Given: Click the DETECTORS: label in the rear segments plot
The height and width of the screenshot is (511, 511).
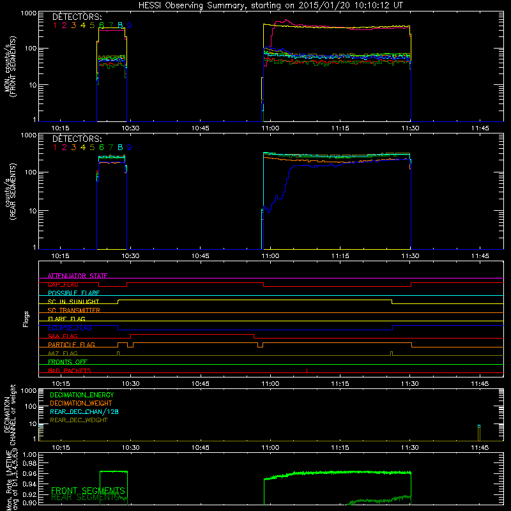Looking at the screenshot, I should pyautogui.click(x=77, y=139).
